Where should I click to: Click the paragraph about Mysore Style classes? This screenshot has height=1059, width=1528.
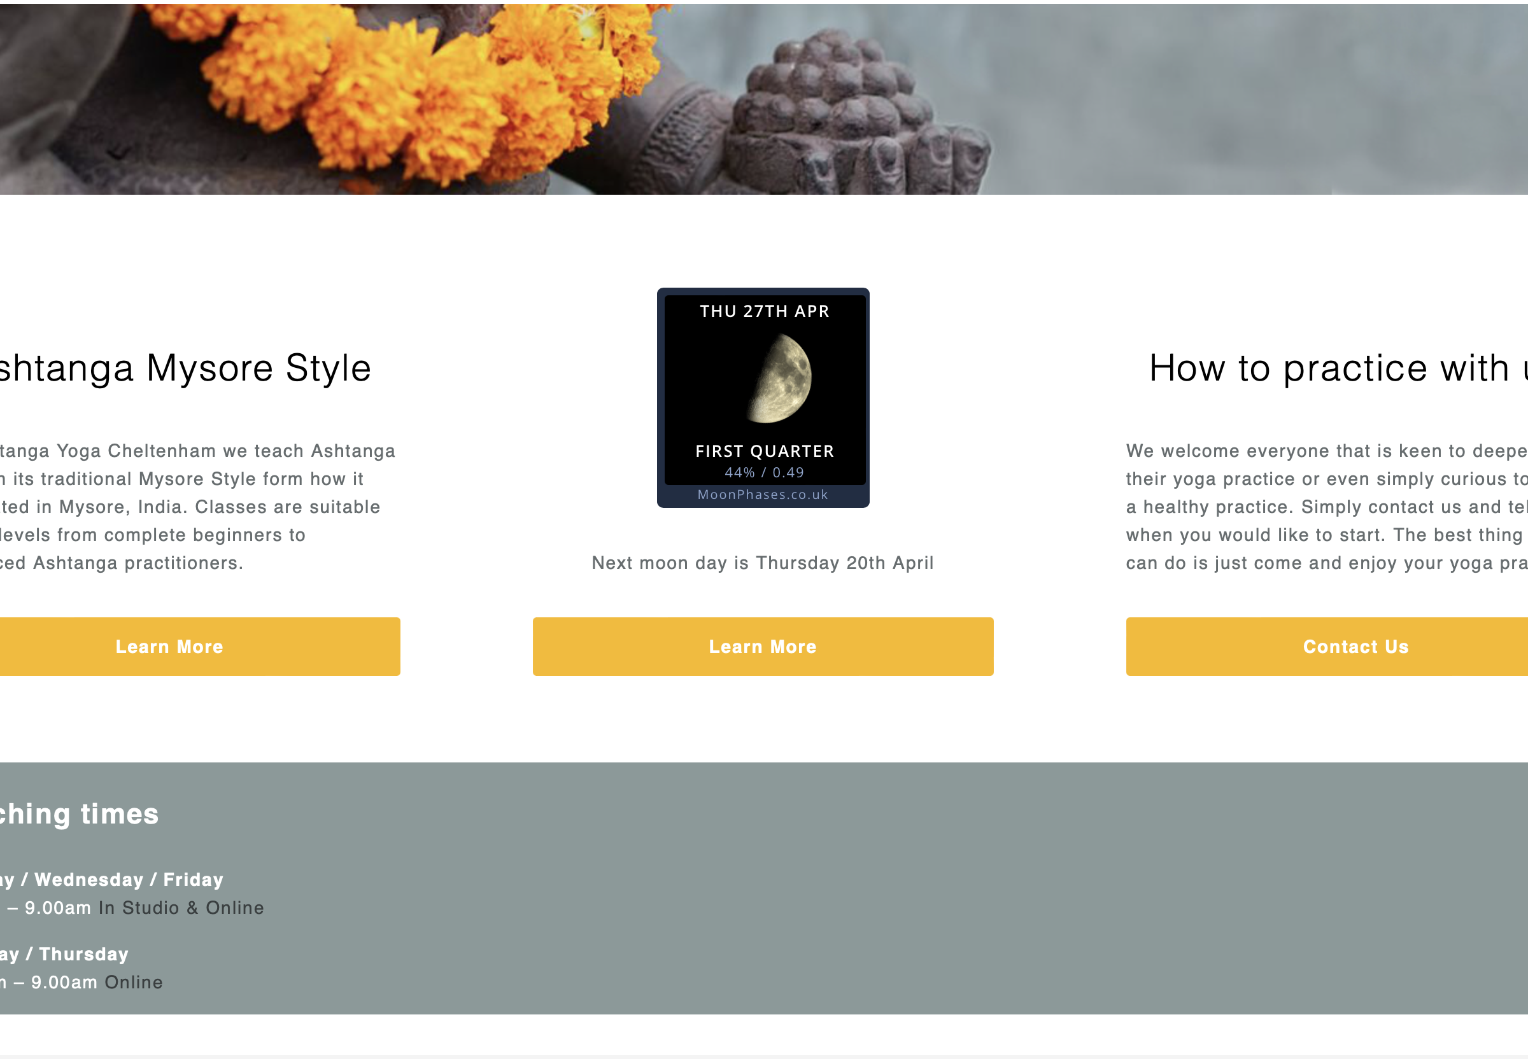(198, 507)
